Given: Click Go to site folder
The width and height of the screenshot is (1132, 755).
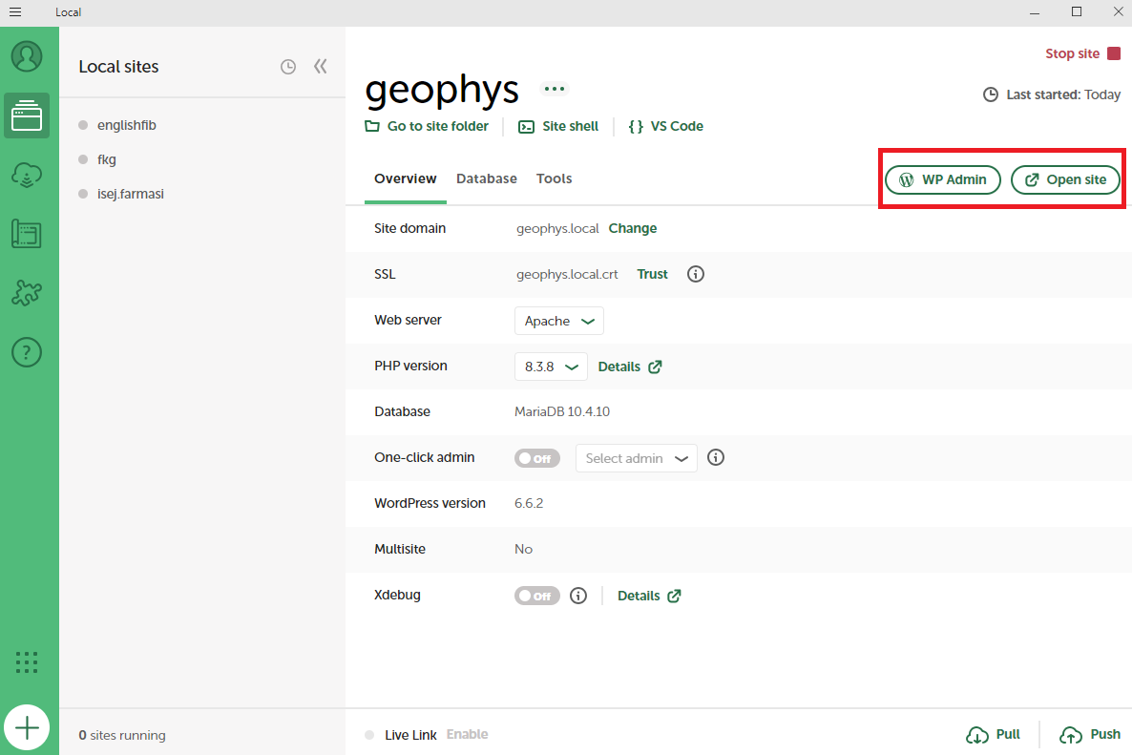Looking at the screenshot, I should pos(427,126).
